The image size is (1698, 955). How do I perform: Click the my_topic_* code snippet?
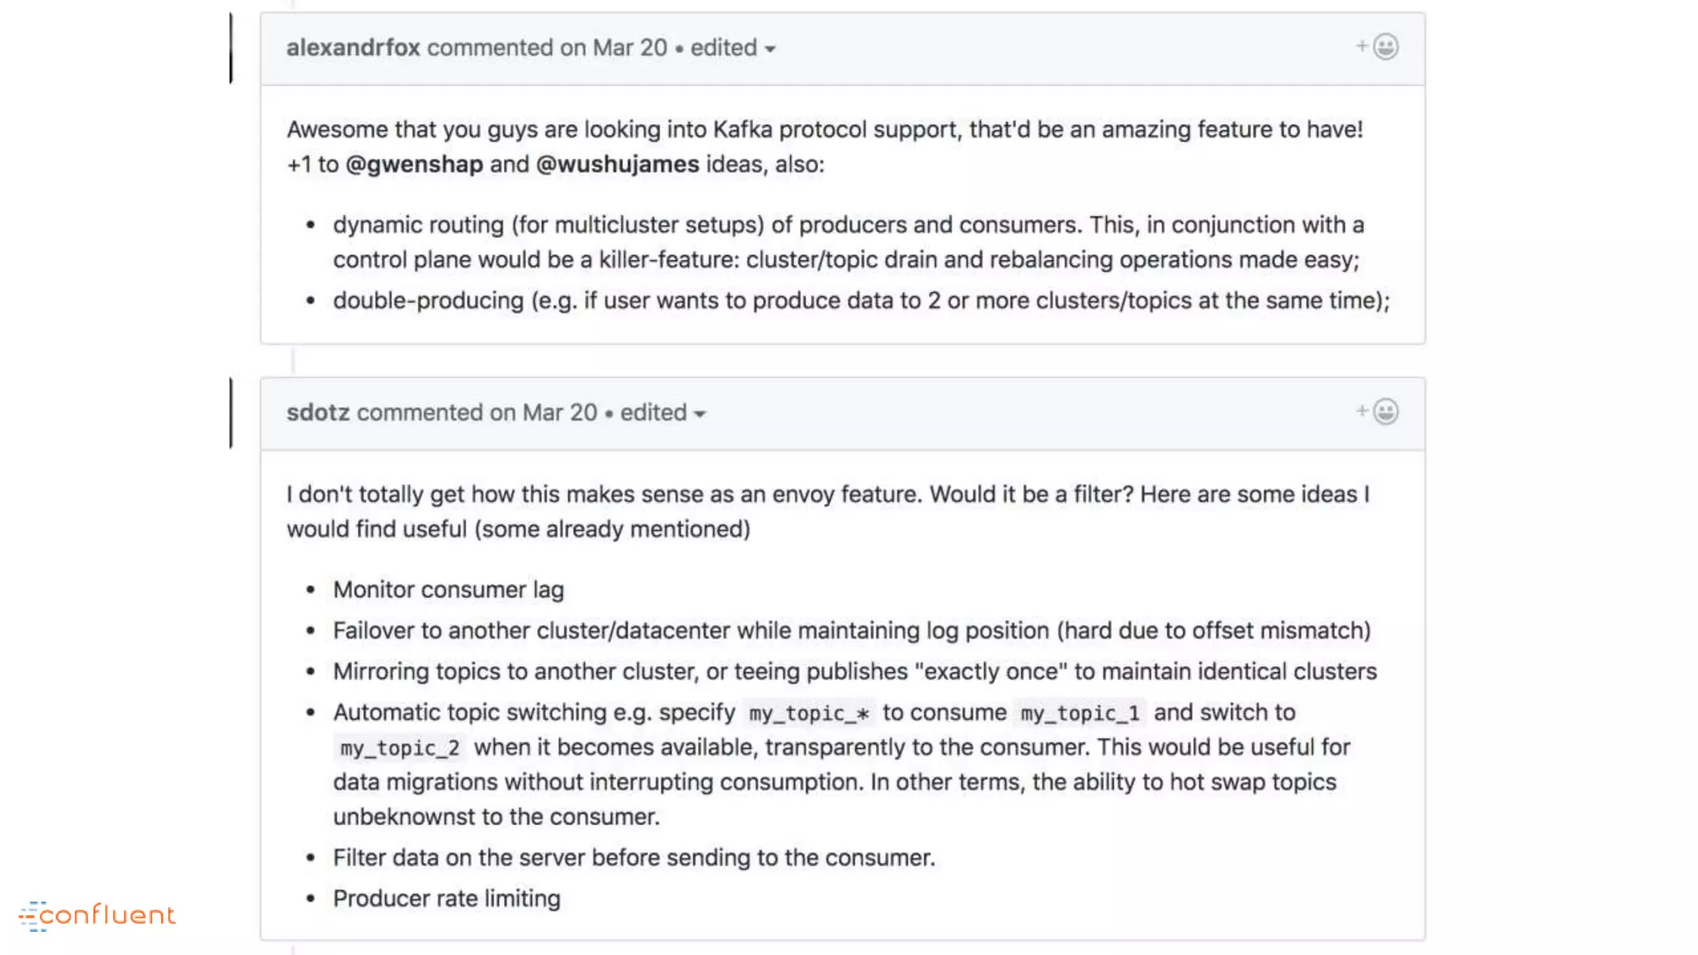808,713
